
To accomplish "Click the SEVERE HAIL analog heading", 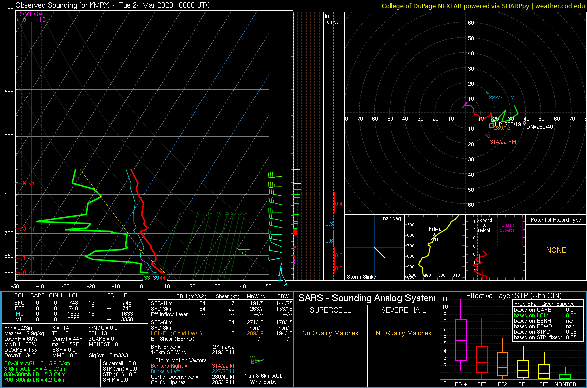I will point(403,311).
